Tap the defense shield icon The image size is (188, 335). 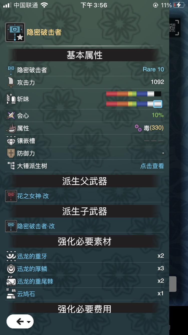pos(11,153)
